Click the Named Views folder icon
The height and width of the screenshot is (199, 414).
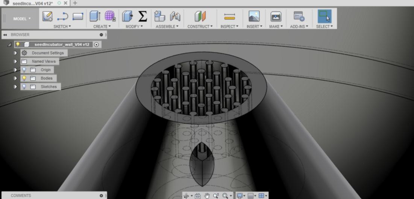tap(24, 61)
